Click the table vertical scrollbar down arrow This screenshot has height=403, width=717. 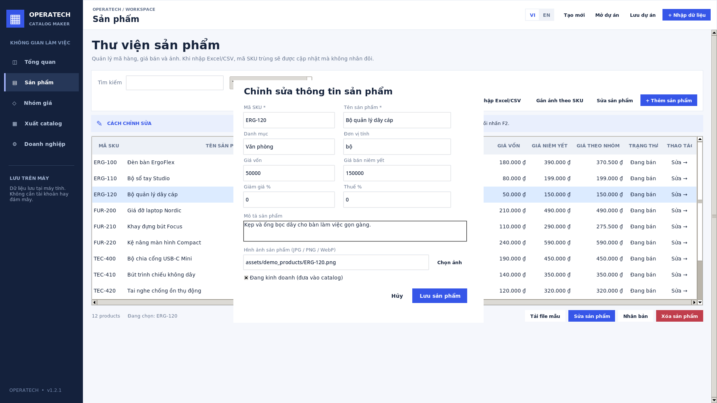tap(700, 302)
